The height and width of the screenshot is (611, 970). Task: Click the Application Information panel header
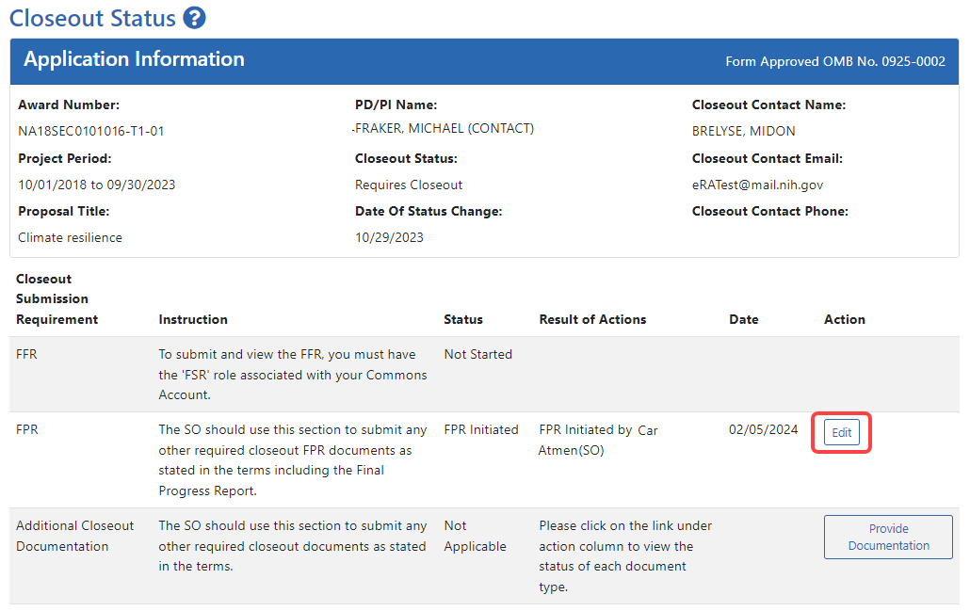tap(134, 59)
